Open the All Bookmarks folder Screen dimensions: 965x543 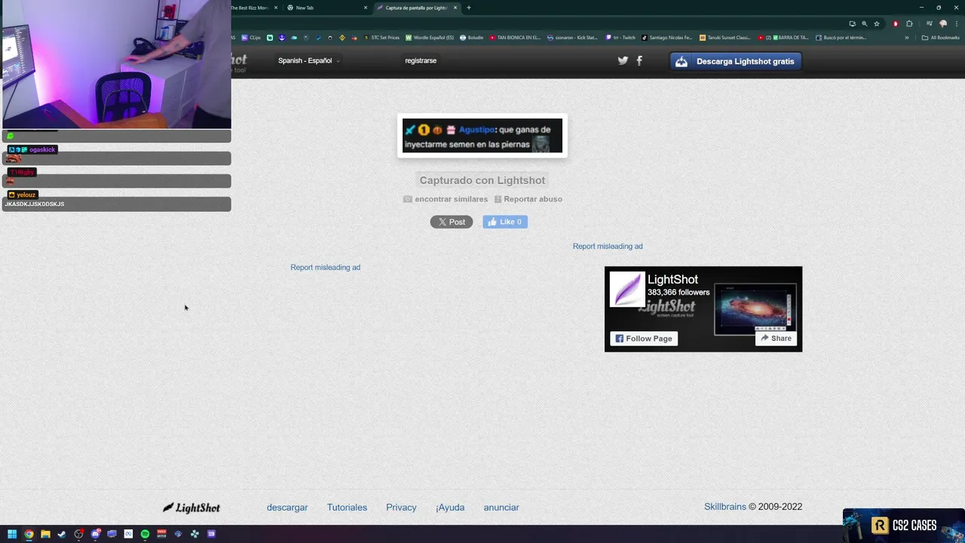point(941,38)
